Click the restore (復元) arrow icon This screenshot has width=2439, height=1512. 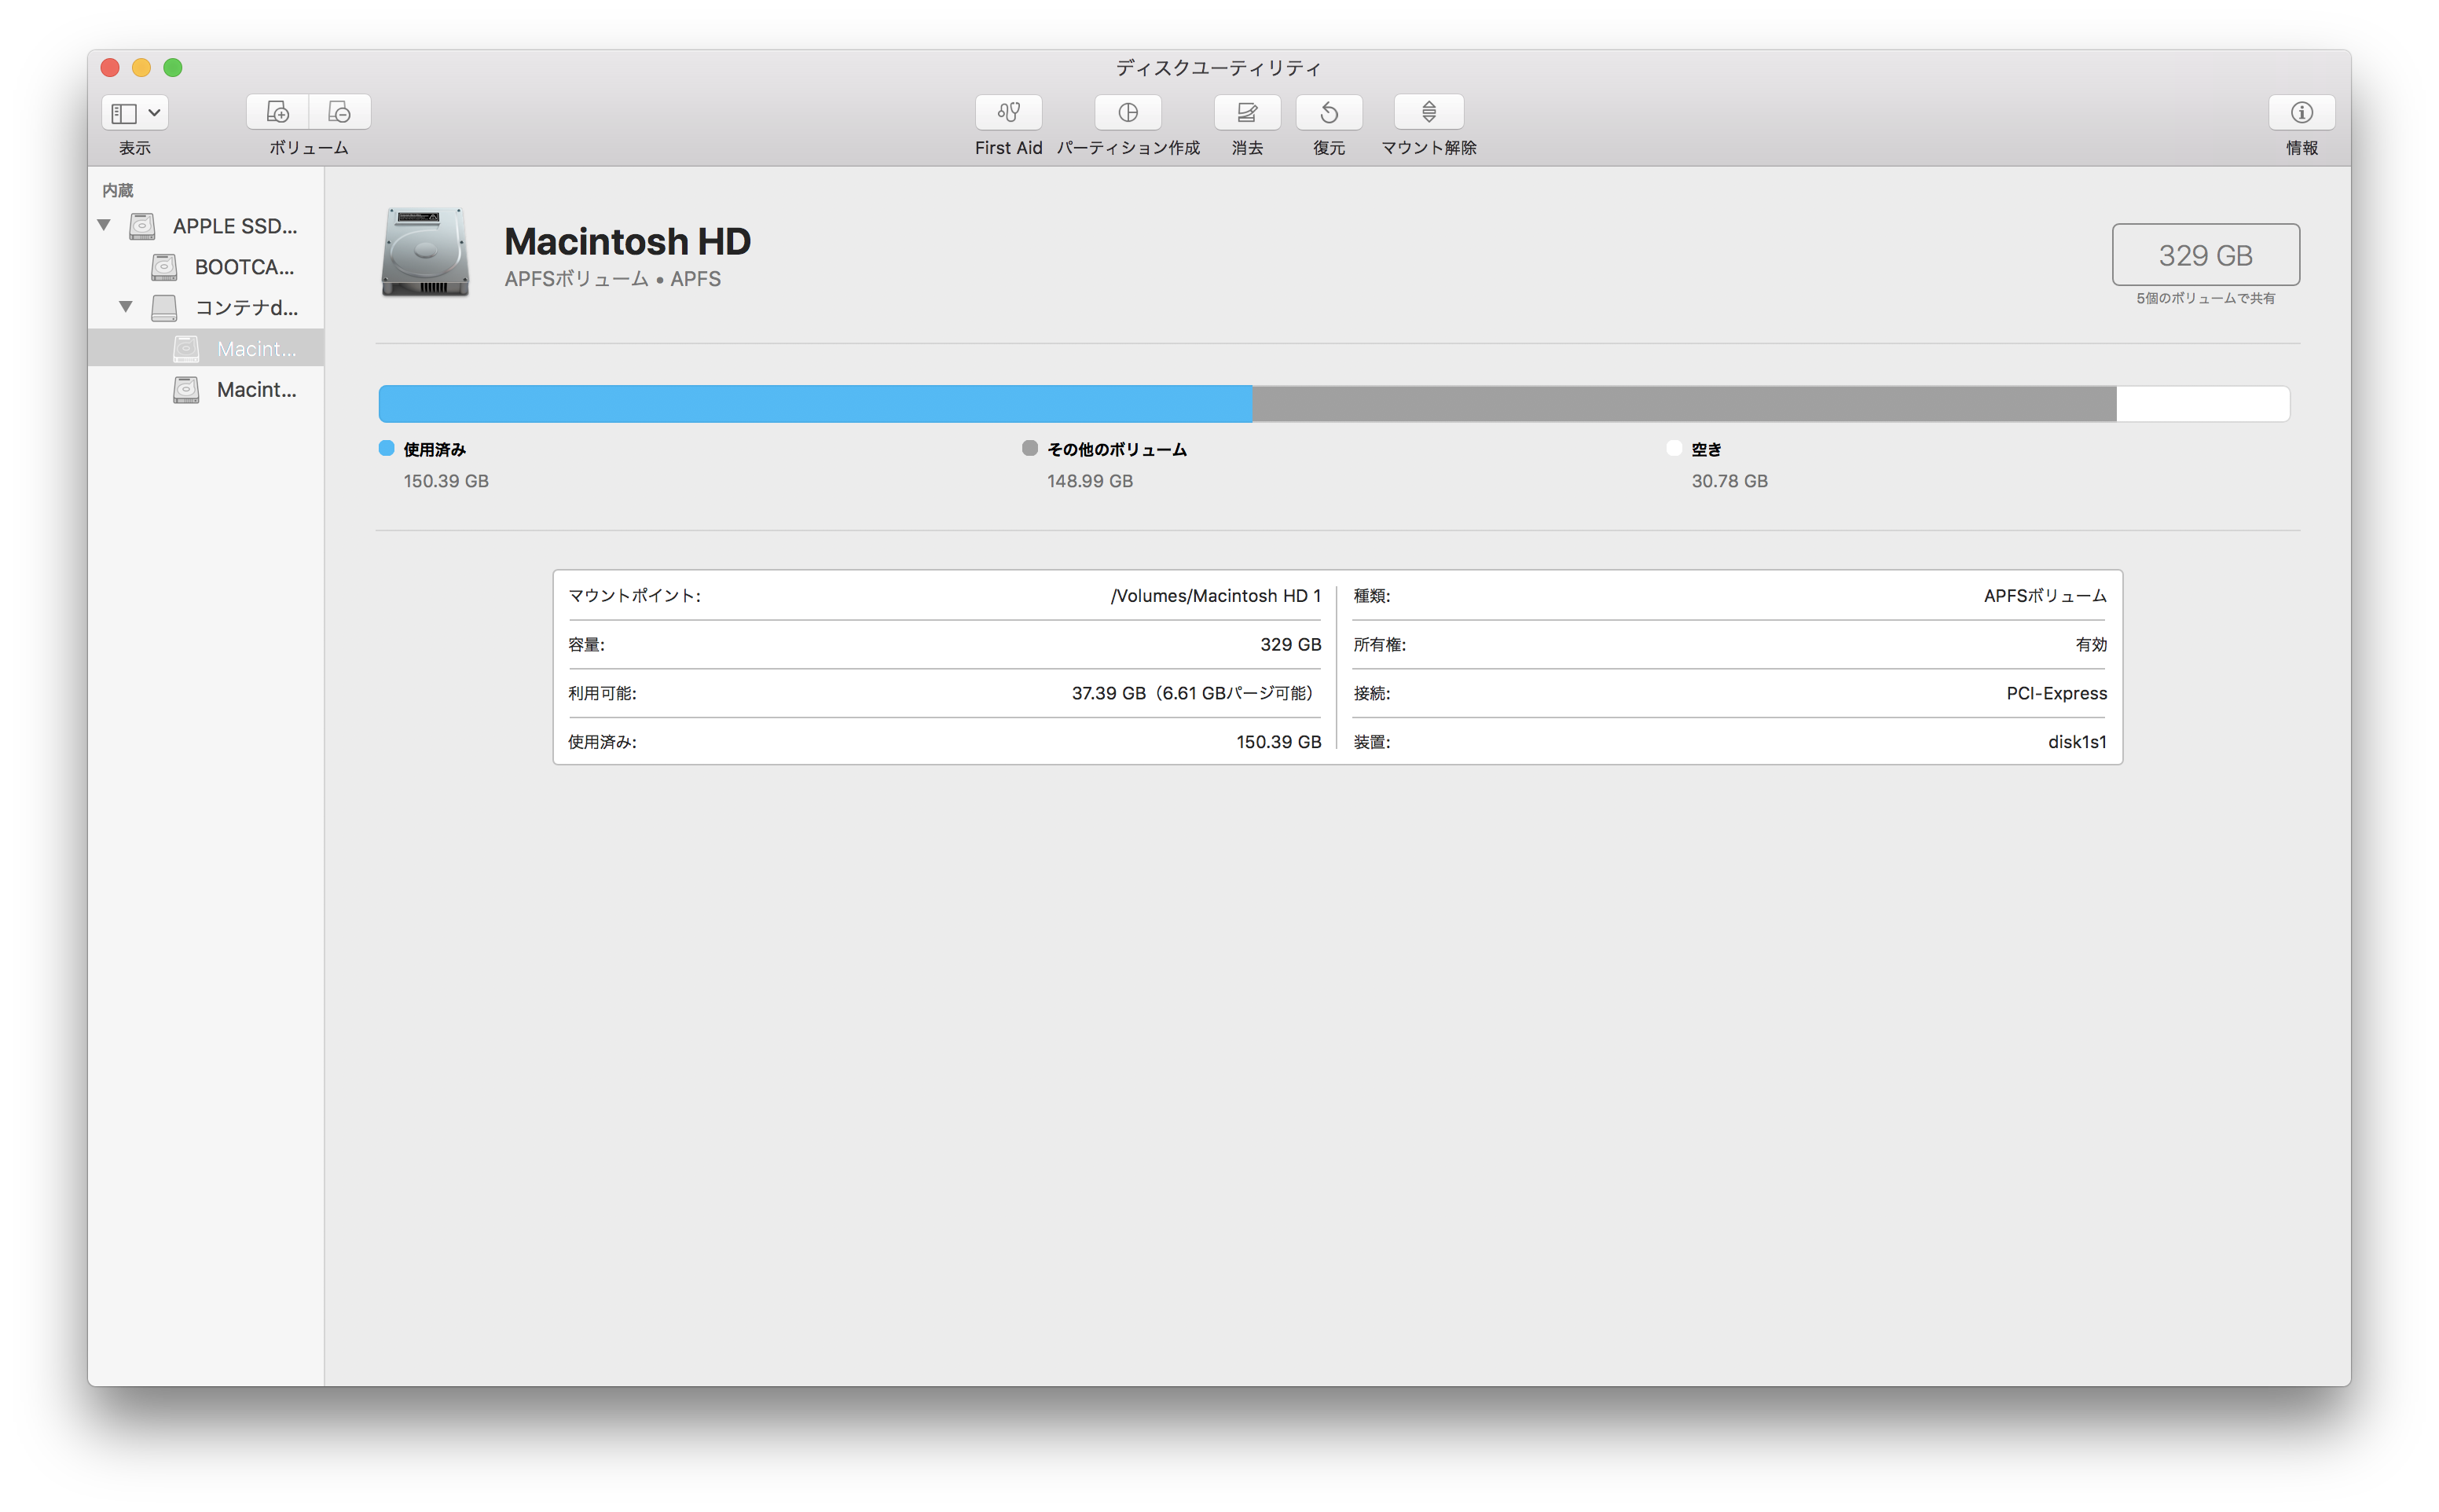tap(1329, 112)
